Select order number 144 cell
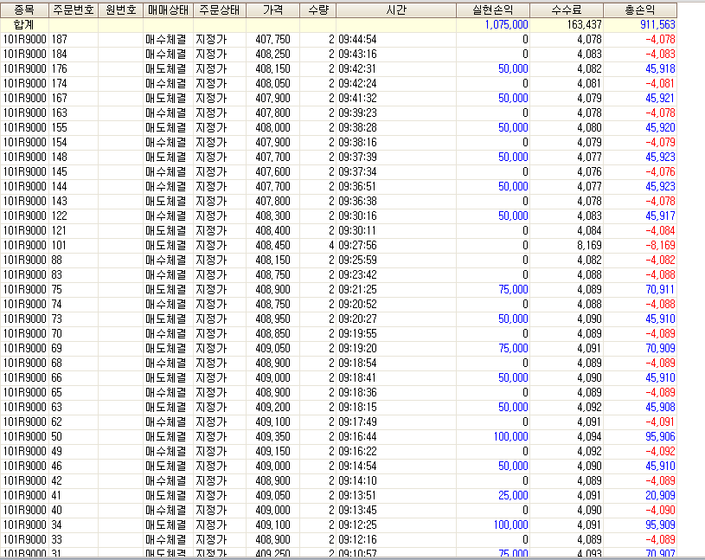Image resolution: width=705 pixels, height=560 pixels. [x=60, y=187]
